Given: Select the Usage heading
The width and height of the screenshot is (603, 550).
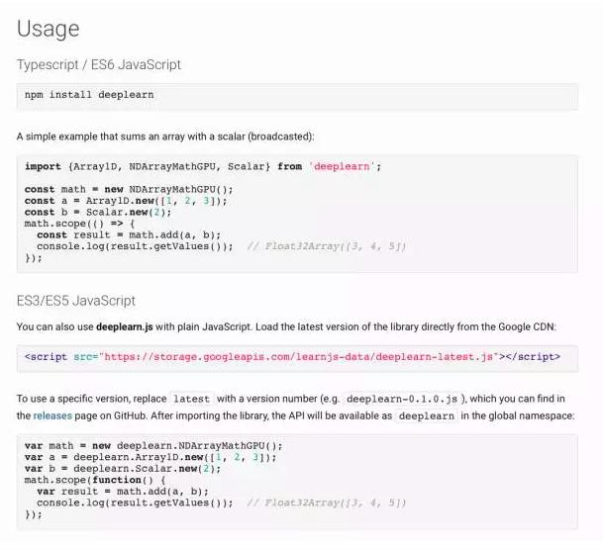Looking at the screenshot, I should click(x=49, y=29).
